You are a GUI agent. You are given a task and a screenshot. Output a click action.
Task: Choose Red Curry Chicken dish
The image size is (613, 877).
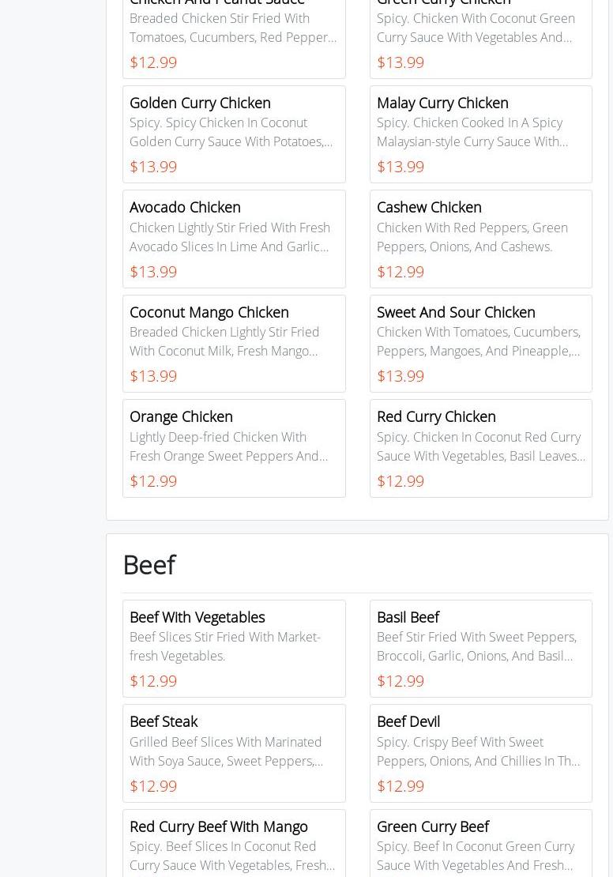point(436,416)
